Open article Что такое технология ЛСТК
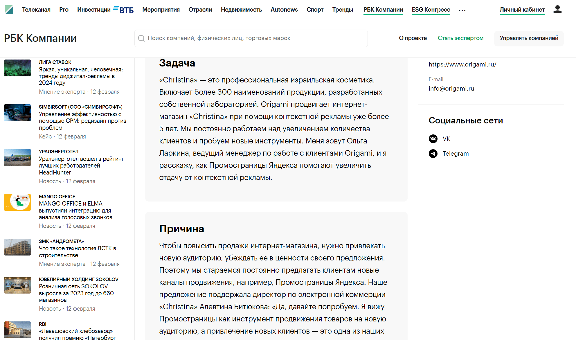Viewport: 576px width, 340px height. [78, 252]
